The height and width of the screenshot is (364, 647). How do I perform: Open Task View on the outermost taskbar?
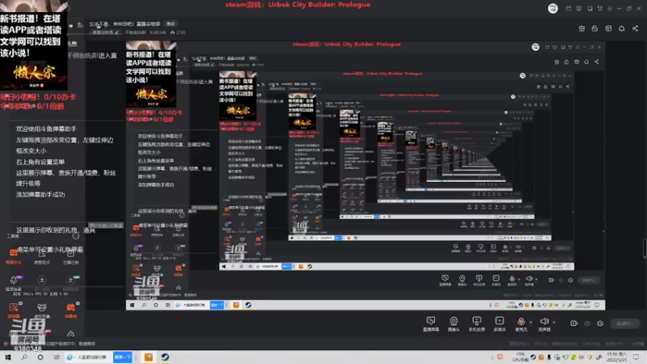coord(56,357)
